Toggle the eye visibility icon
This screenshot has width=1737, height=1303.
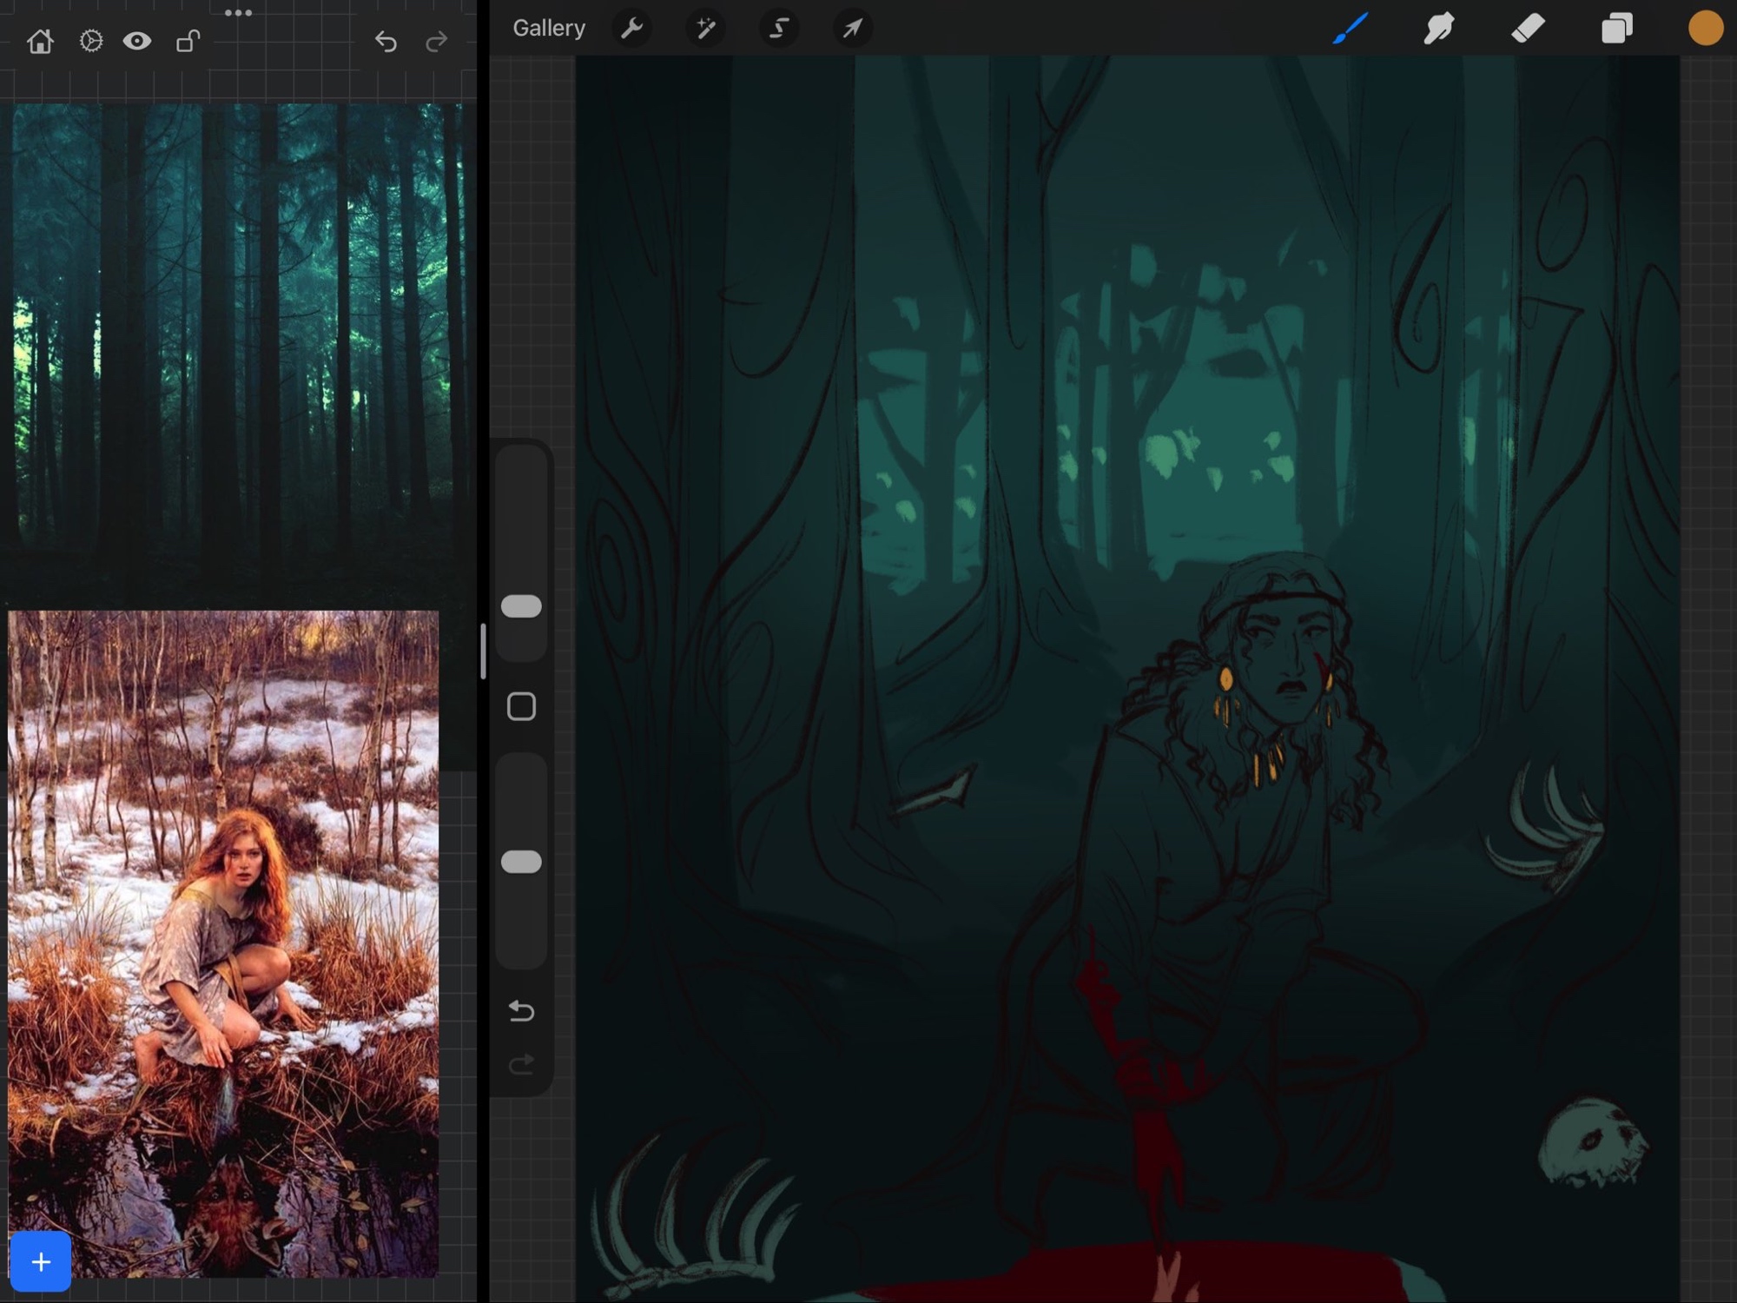pyautogui.click(x=137, y=41)
